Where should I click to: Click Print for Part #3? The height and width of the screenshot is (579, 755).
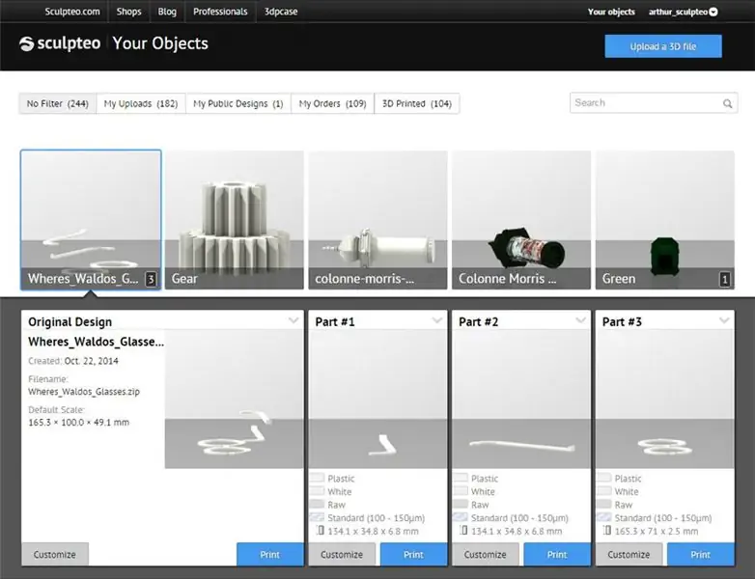tap(701, 555)
